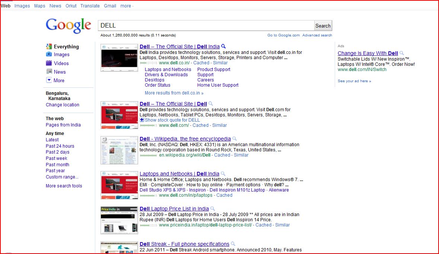Click the Google logo
Viewport: 439px width, 254px height.
[69, 25]
